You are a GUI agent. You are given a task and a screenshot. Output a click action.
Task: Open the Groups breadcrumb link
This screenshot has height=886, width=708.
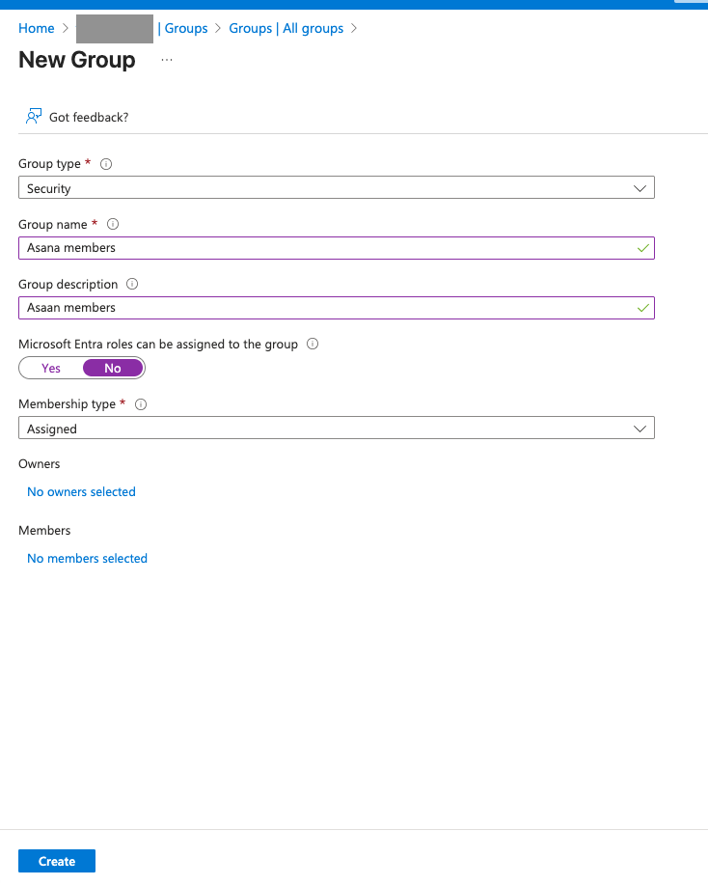click(185, 28)
